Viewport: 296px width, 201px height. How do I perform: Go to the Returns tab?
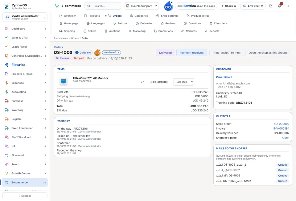pos(120,23)
